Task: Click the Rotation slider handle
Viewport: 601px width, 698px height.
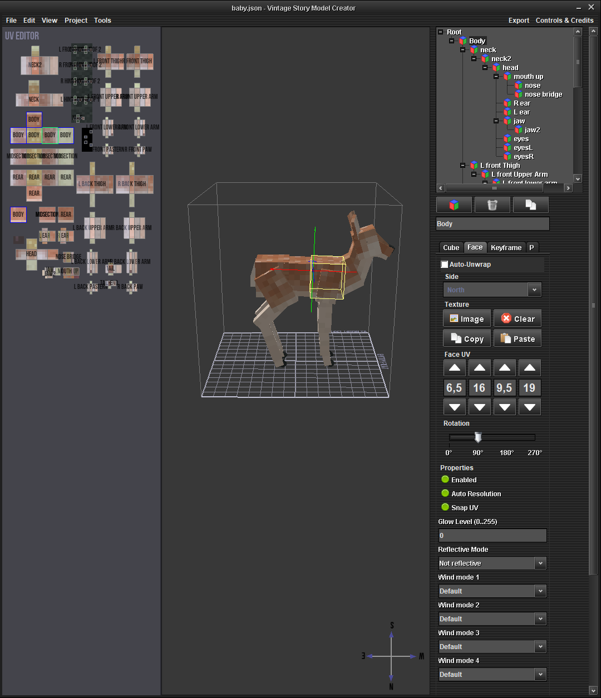Action: point(477,437)
